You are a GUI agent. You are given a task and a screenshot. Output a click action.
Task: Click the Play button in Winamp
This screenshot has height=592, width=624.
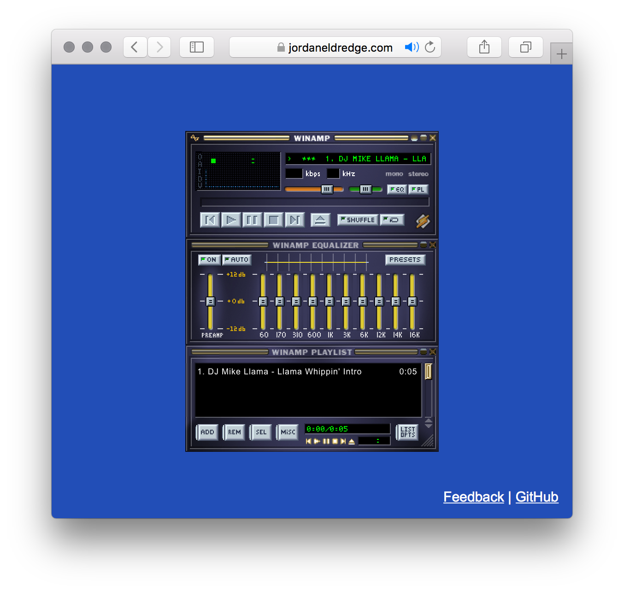(x=231, y=220)
